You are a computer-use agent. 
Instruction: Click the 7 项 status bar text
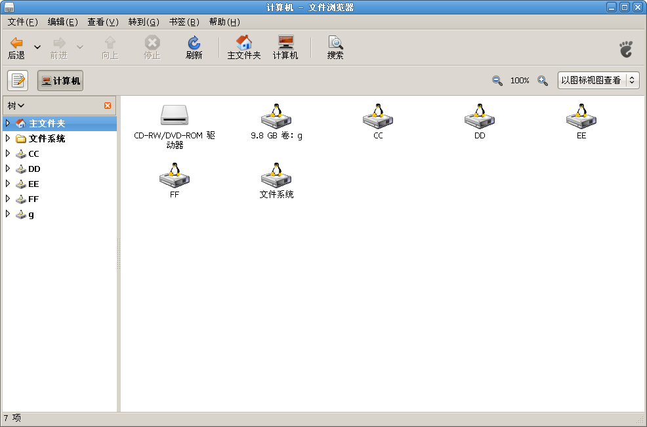point(12,418)
